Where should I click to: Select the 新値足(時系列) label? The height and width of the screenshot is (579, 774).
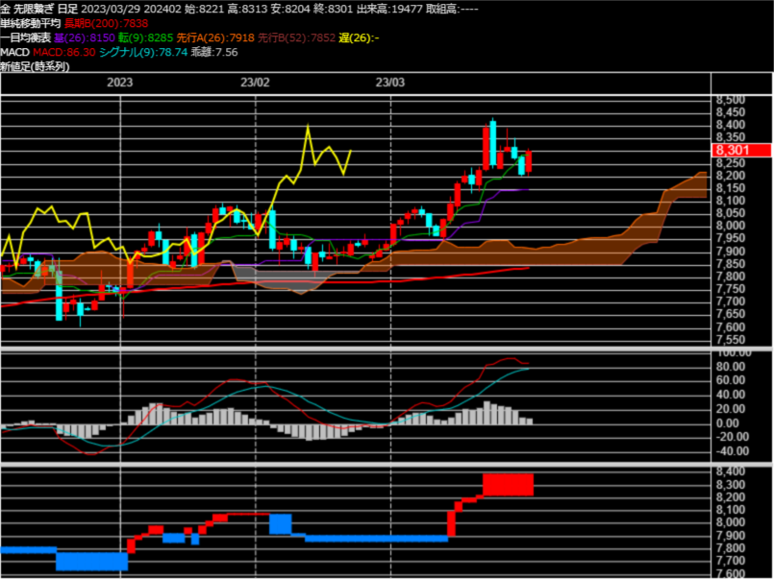coord(35,66)
